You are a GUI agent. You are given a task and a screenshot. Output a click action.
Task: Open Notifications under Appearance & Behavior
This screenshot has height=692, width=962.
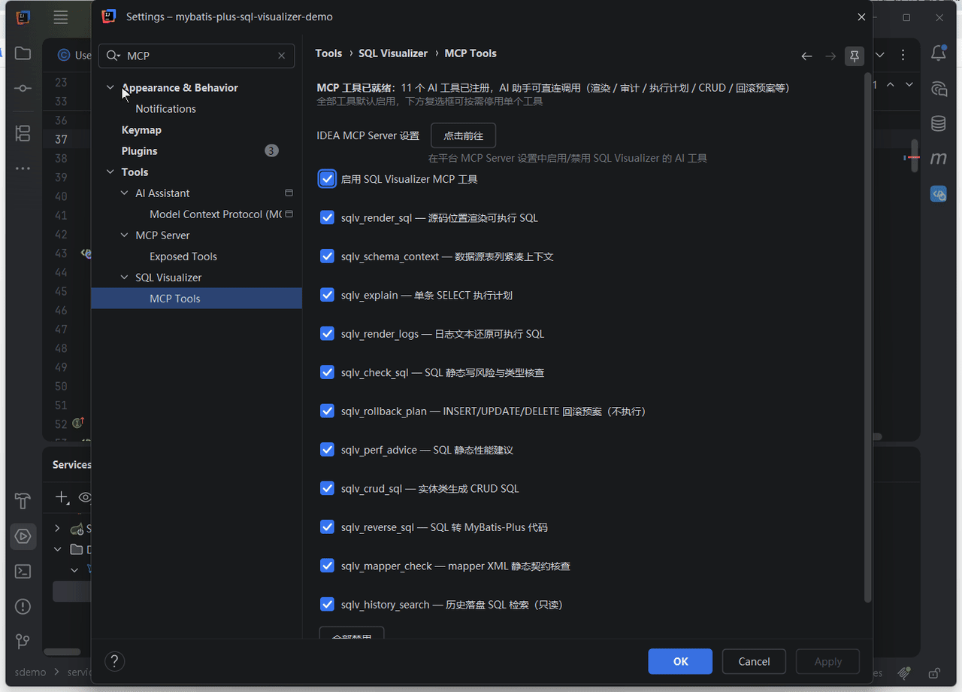click(x=165, y=108)
